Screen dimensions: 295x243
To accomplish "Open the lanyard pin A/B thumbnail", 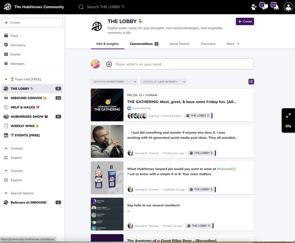I will pyautogui.click(x=107, y=178).
